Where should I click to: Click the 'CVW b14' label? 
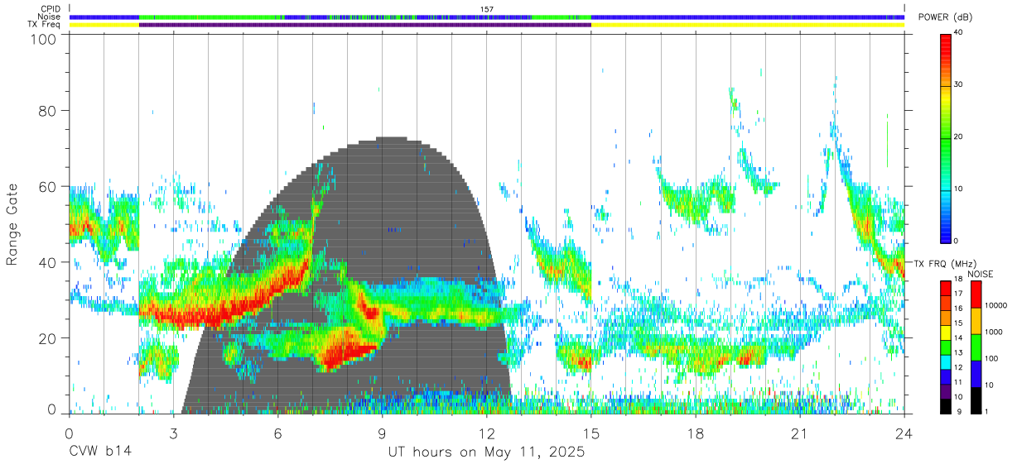point(100,452)
